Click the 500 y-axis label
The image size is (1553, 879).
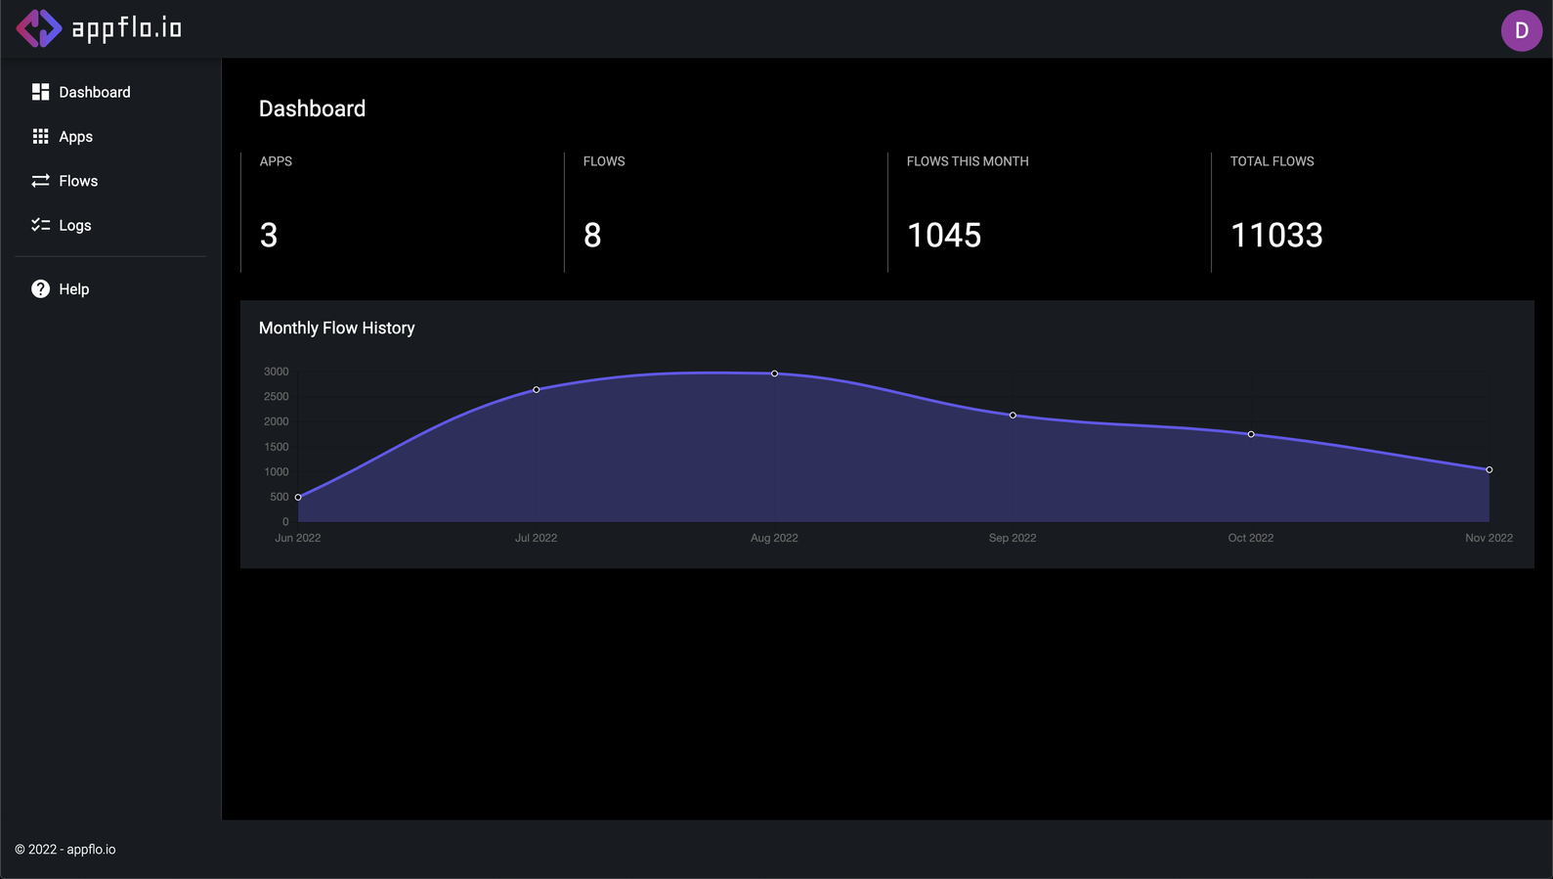[x=280, y=497]
